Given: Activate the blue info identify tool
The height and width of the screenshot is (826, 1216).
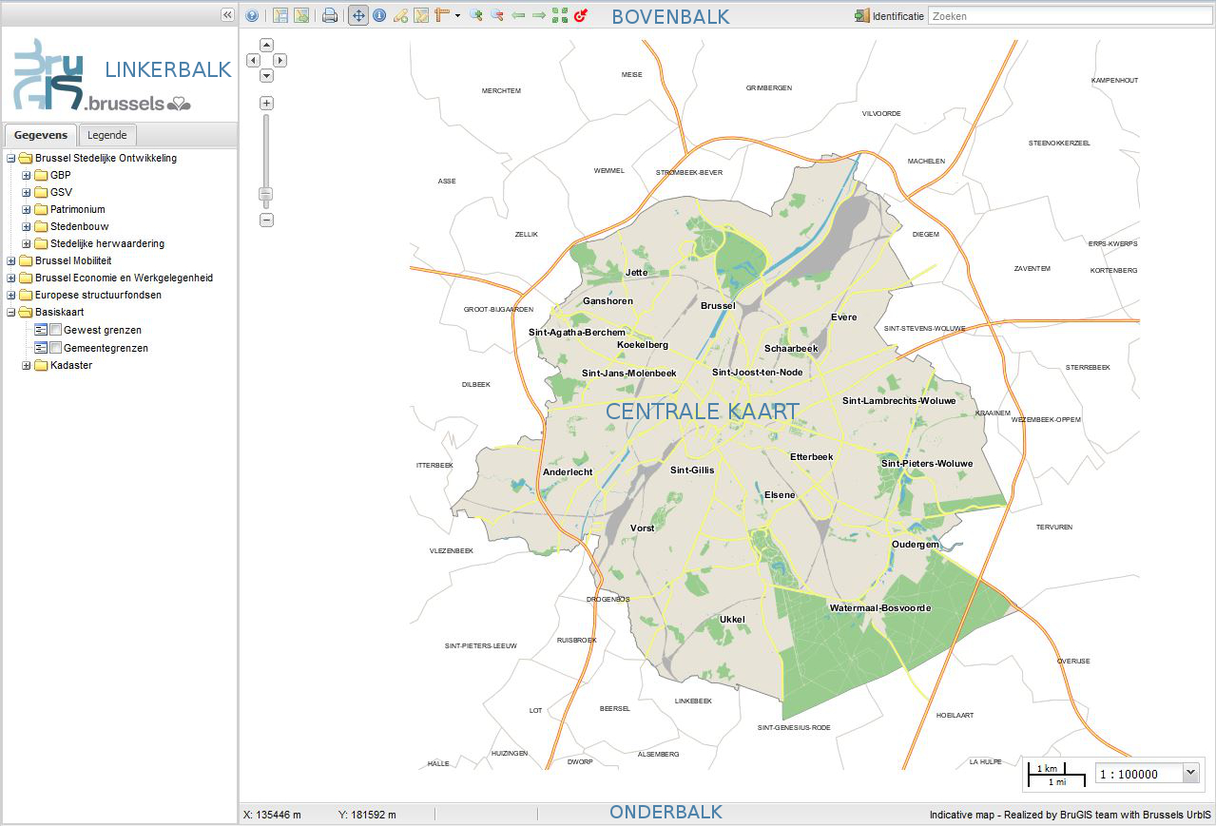Looking at the screenshot, I should click(379, 15).
